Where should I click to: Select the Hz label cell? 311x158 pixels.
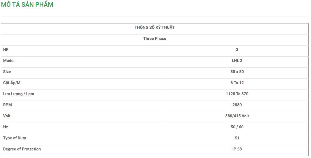coord(6,127)
